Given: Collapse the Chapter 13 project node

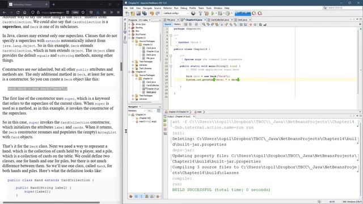Looking at the screenshot, I should (x=129, y=38).
